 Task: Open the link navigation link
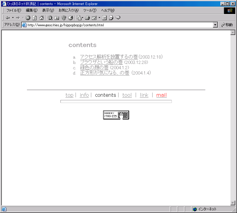point(144,95)
